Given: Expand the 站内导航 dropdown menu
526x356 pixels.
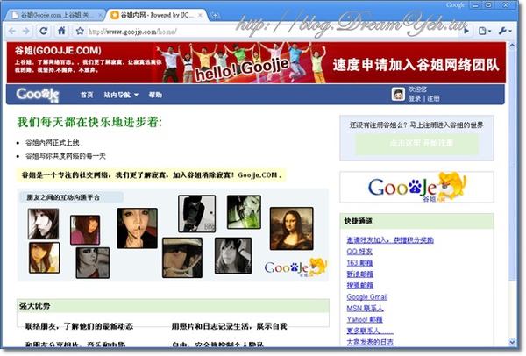Looking at the screenshot, I should pos(121,95).
